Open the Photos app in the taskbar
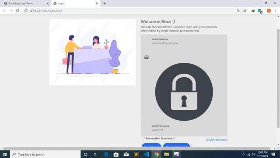Screen dimensions: 280x158 pos(177,154)
